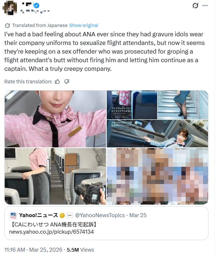Open the Grok icon at top right
The height and width of the screenshot is (257, 216).
(195, 6)
